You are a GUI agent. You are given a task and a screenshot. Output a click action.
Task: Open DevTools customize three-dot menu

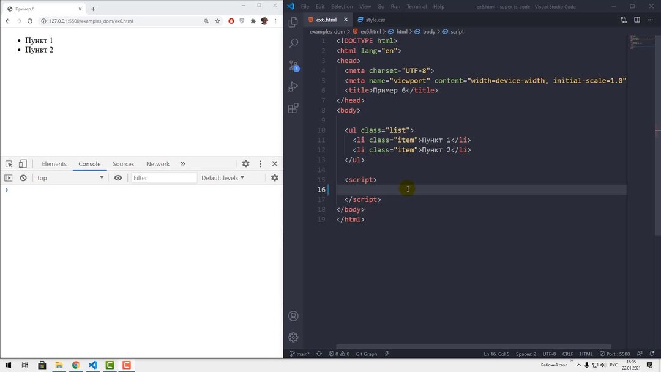click(x=261, y=163)
